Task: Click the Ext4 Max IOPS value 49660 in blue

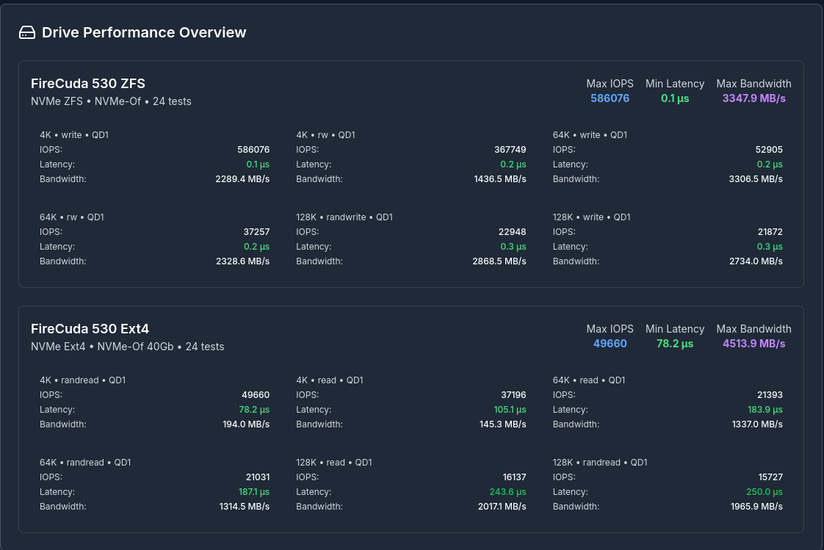Action: 610,343
